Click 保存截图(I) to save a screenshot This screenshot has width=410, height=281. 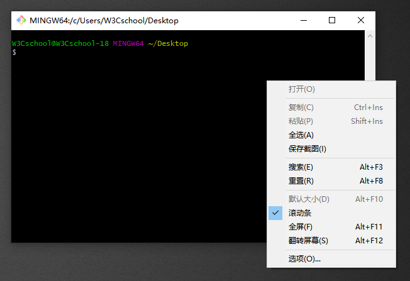[307, 149]
